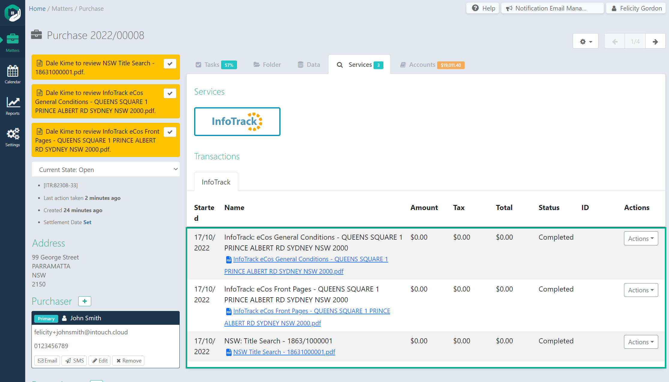Open the Calendar sidebar icon
The width and height of the screenshot is (669, 382).
pyautogui.click(x=13, y=74)
